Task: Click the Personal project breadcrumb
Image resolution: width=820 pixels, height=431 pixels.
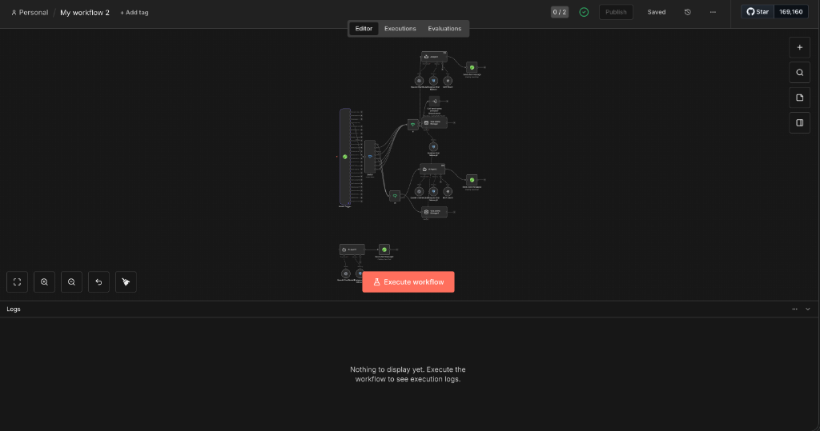Action: point(30,13)
